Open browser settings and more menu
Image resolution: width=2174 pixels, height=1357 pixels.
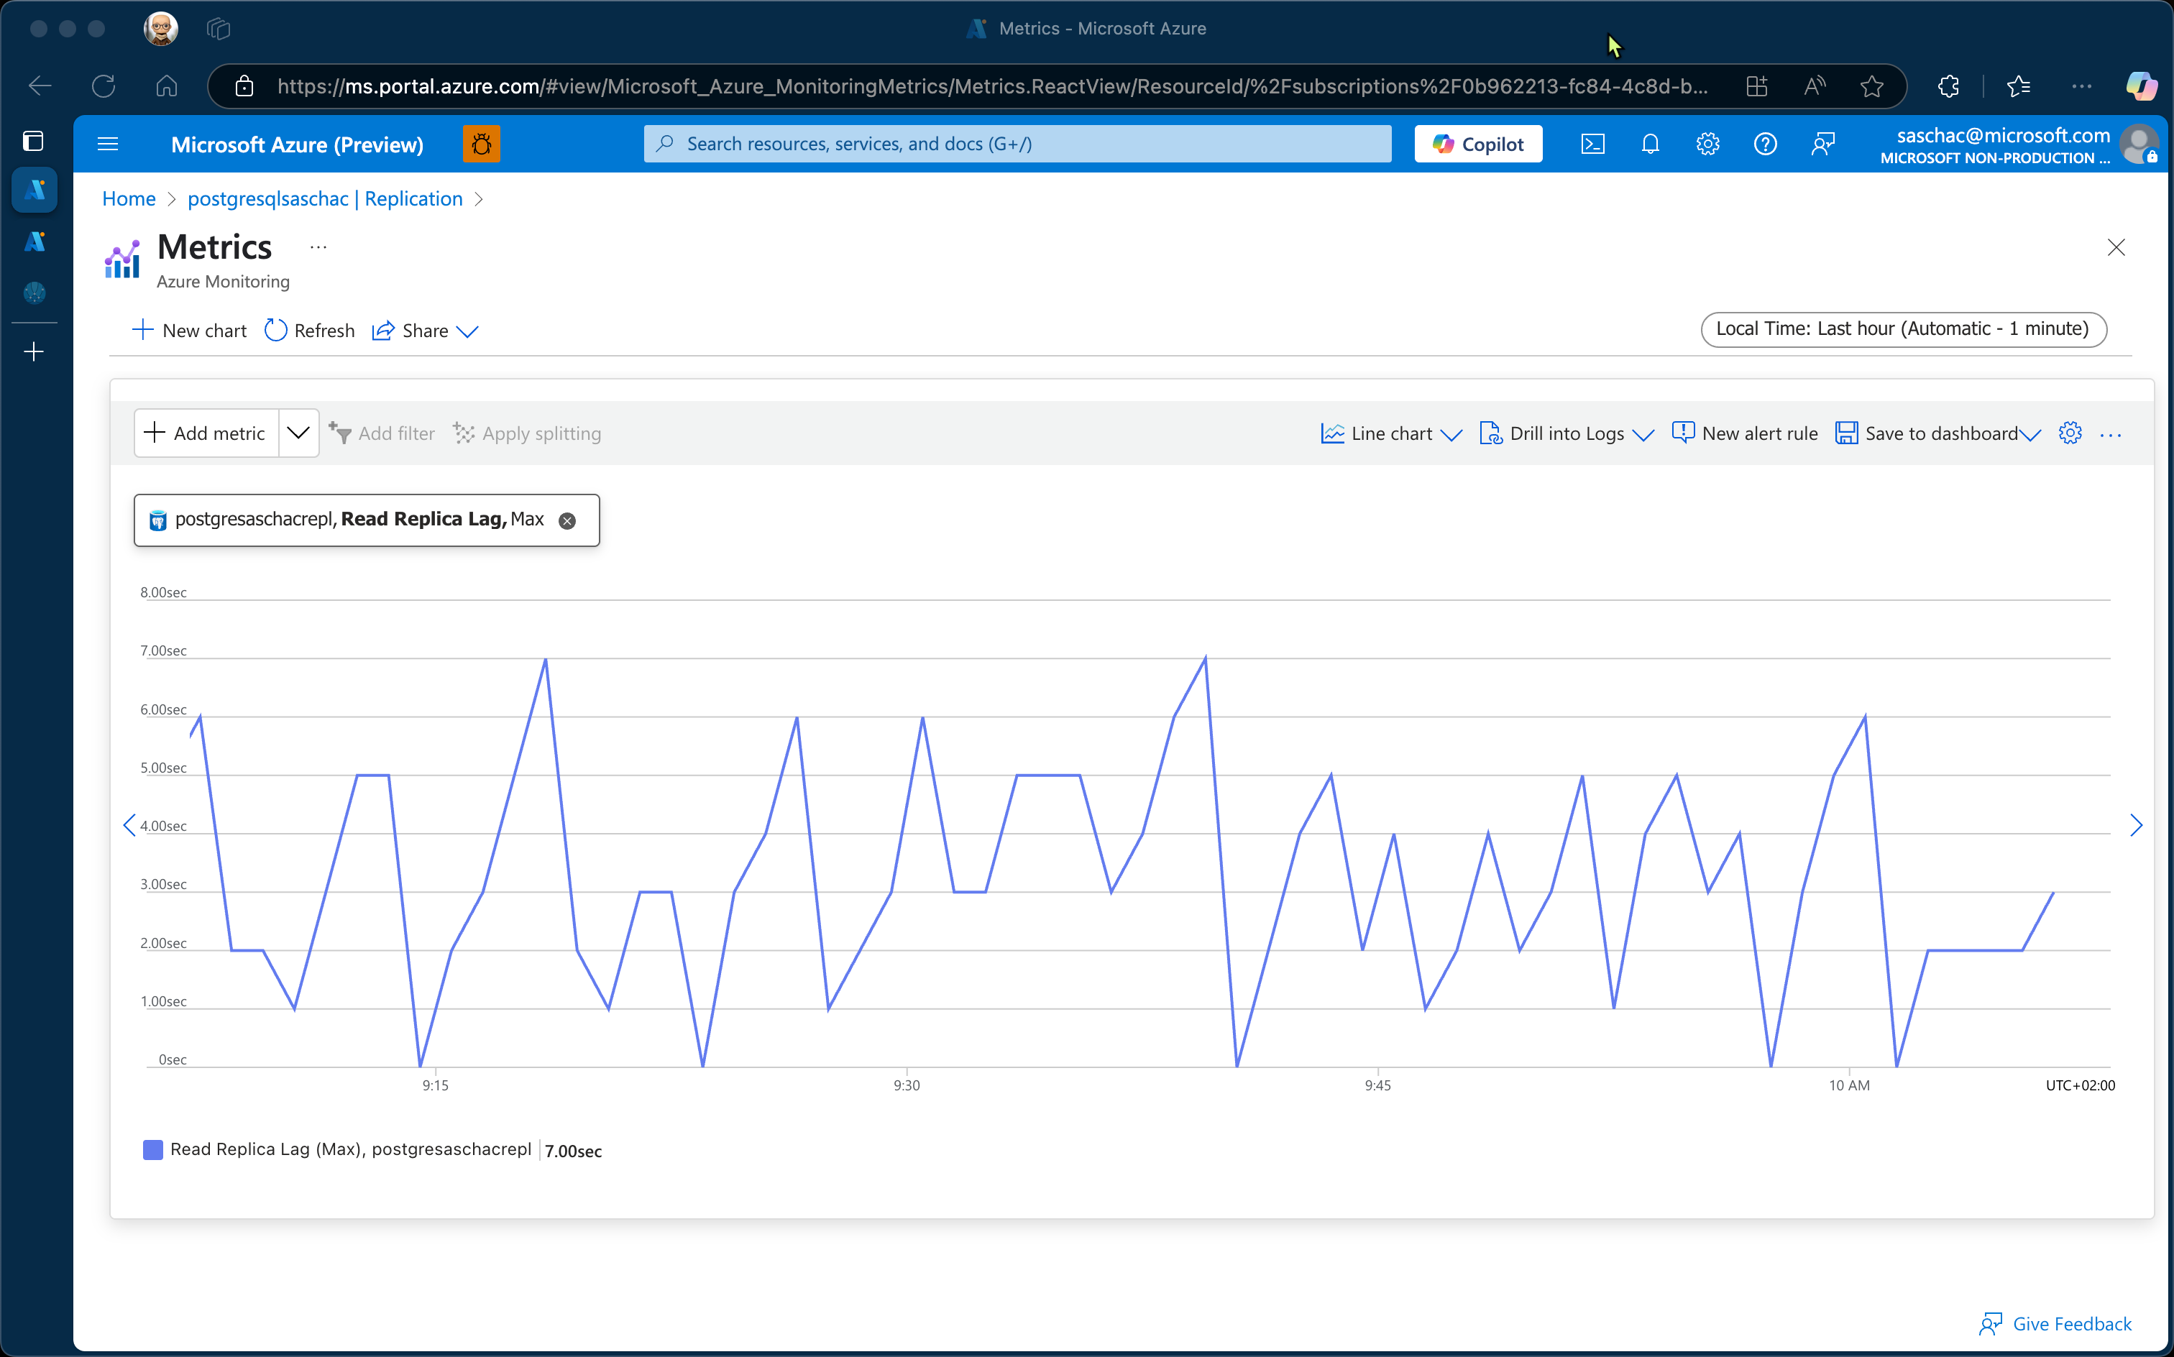point(2081,86)
